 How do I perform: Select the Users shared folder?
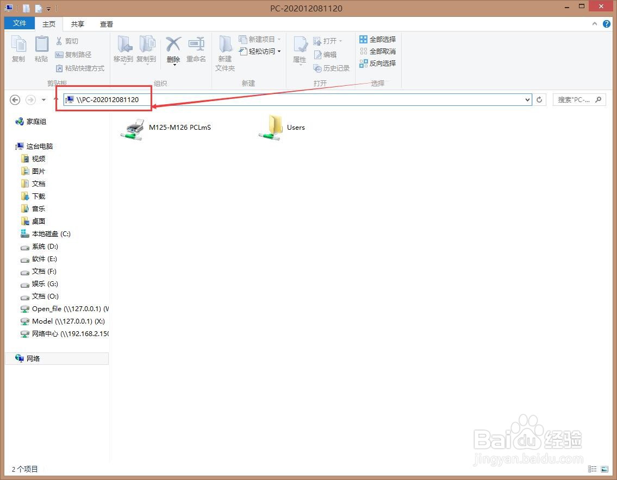pyautogui.click(x=282, y=128)
